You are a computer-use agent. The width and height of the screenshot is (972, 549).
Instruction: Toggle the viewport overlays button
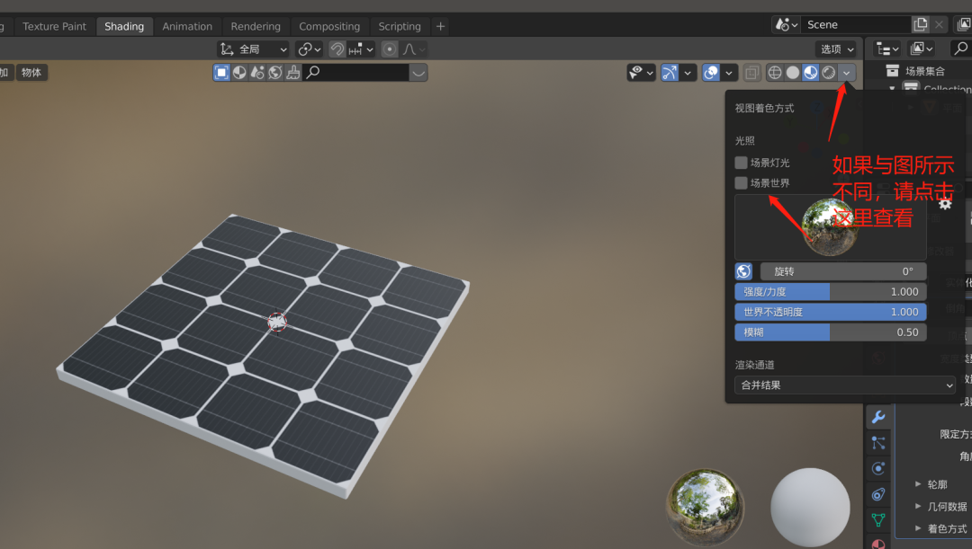pos(711,73)
